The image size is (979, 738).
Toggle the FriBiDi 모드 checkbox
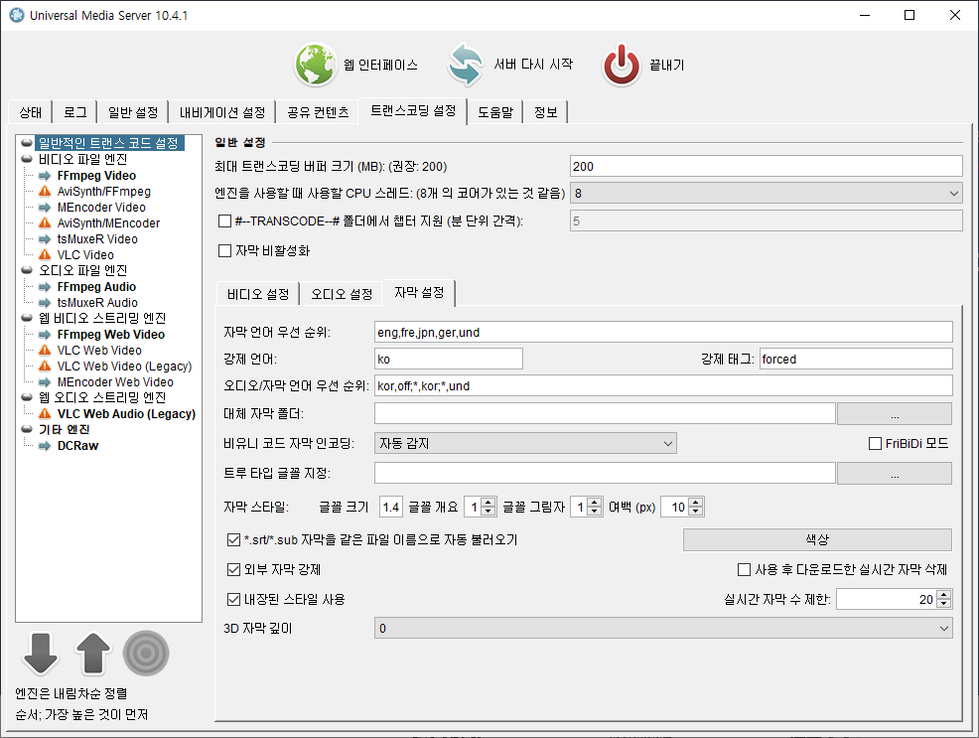(x=875, y=443)
